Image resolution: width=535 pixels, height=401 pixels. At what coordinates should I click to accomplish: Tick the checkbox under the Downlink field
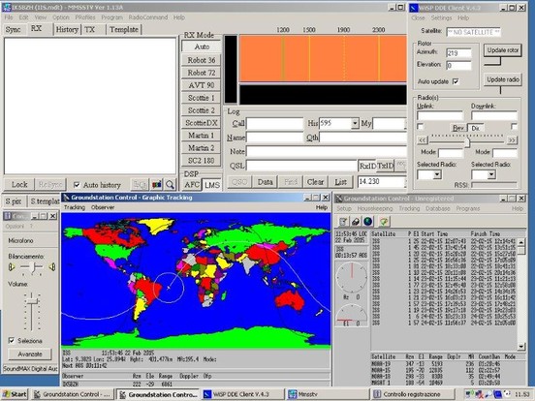tap(514, 127)
